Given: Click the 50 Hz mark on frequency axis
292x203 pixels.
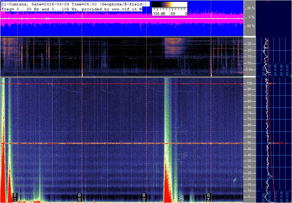Looking at the screenshot, I should coord(249,143).
